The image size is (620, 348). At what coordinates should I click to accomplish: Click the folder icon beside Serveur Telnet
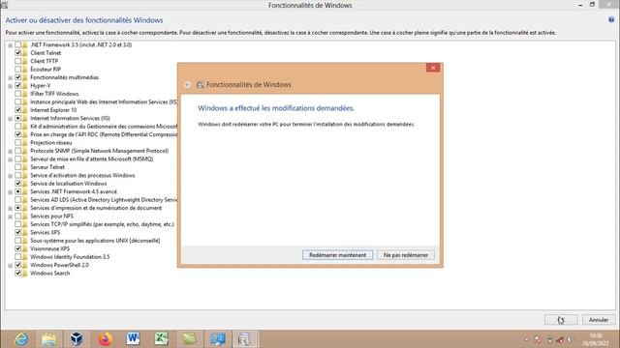click(x=24, y=167)
